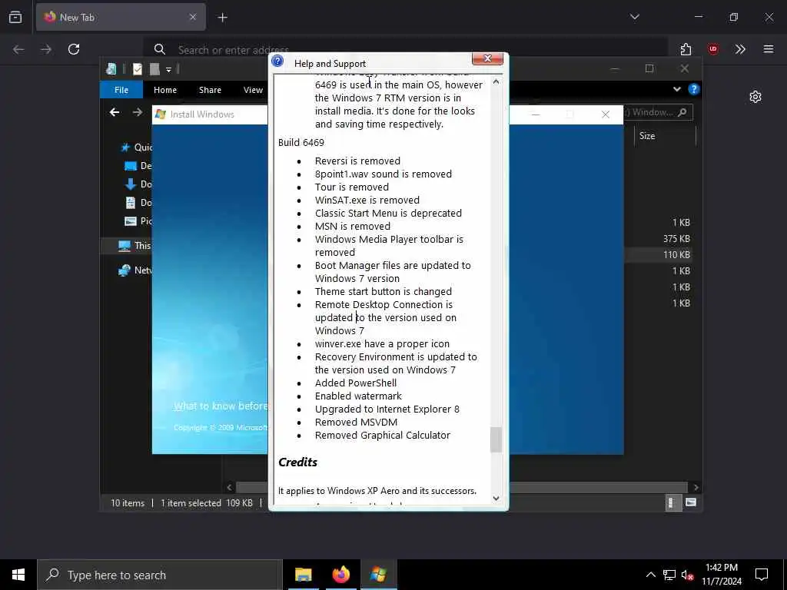Go forward in Firefox
The height and width of the screenshot is (590, 787).
[x=46, y=49]
